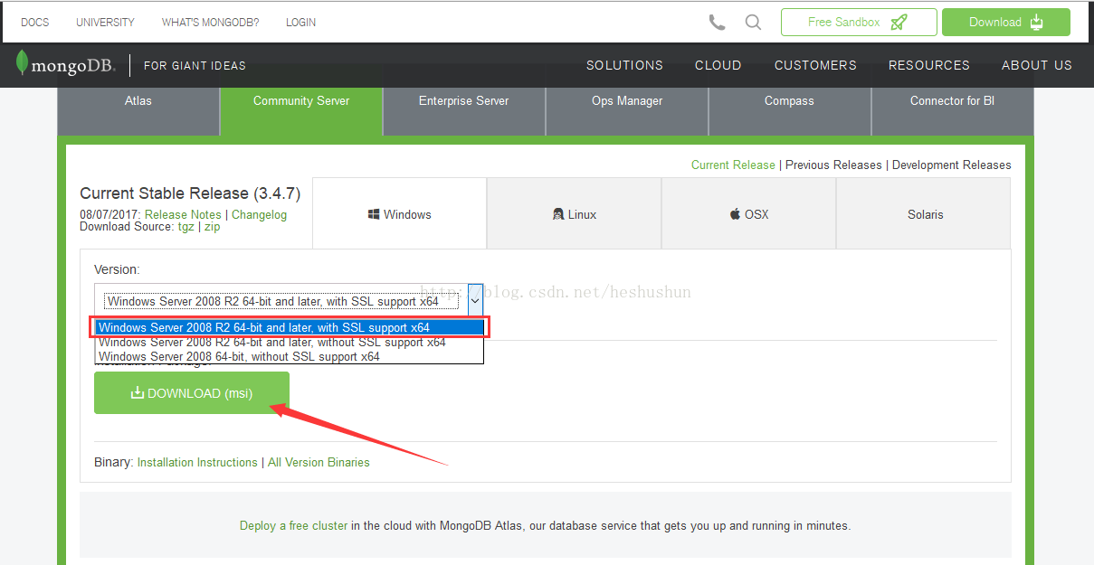This screenshot has height=565, width=1094.
Task: Download source as tgz
Action: click(x=186, y=227)
